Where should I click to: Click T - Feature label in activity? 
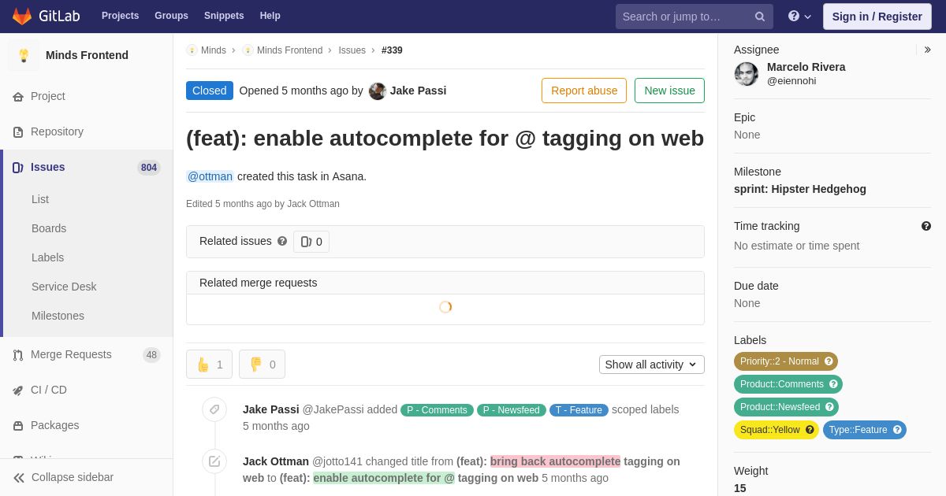tap(579, 410)
